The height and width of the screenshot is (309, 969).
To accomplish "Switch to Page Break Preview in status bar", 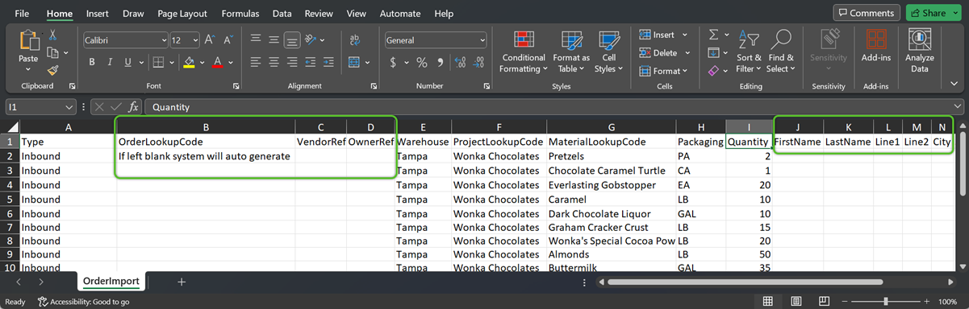I will 824,301.
